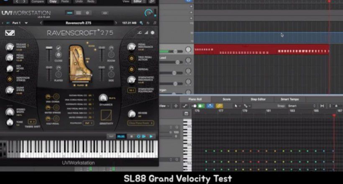
Task: Open the Timbre Shift value box
Action: (32, 121)
